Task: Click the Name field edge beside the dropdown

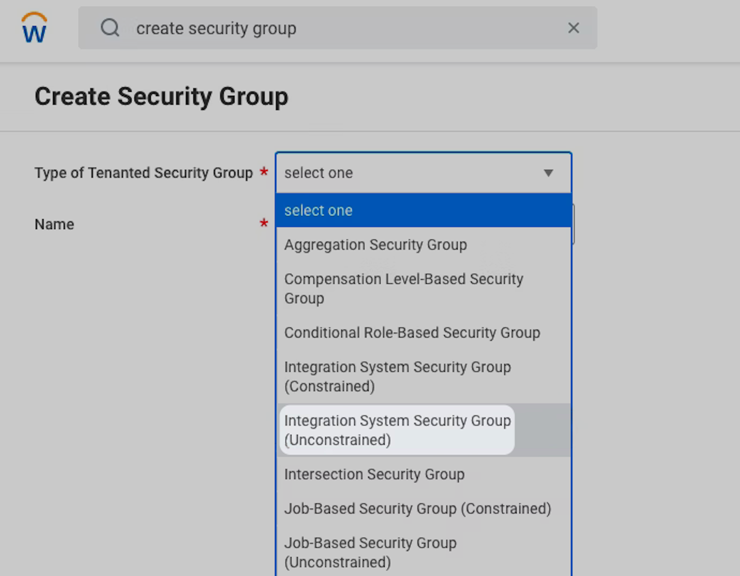Action: tap(573, 224)
